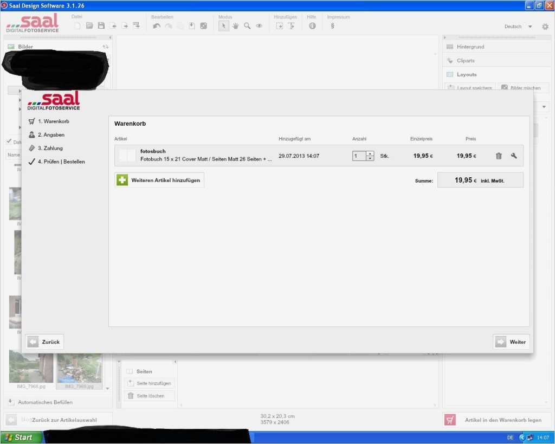Expand the dropdown arrow in the right panel
The image size is (555, 444).
544,107
